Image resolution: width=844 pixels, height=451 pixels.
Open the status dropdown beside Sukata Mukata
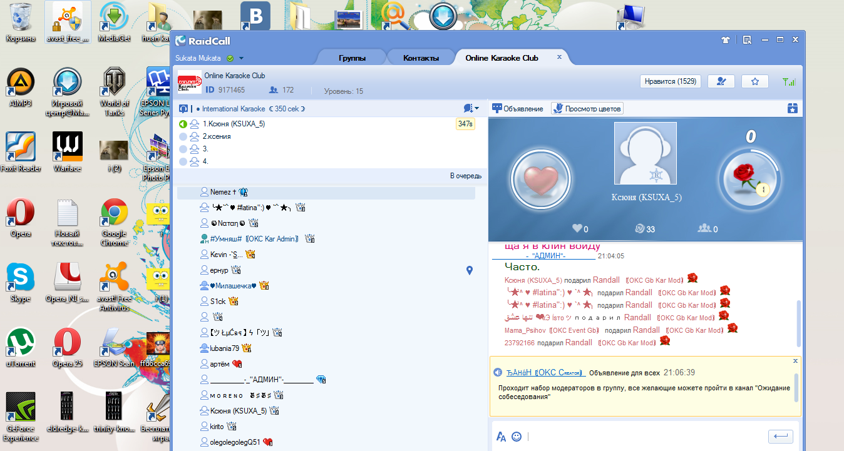tap(241, 58)
